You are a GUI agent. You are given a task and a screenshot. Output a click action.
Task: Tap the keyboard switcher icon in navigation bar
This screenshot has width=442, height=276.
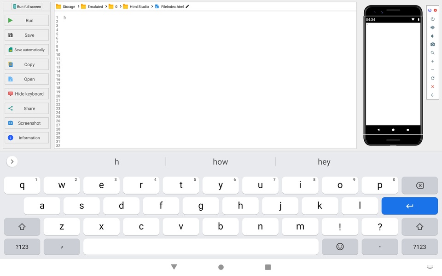[x=430, y=267]
